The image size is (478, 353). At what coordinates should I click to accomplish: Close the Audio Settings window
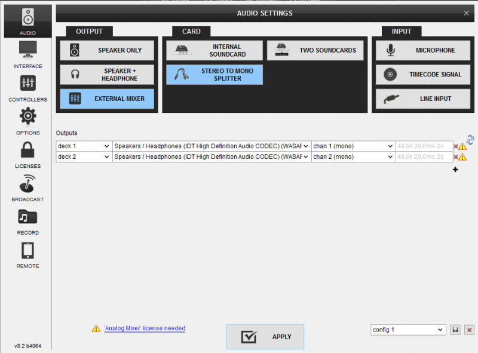click(466, 13)
